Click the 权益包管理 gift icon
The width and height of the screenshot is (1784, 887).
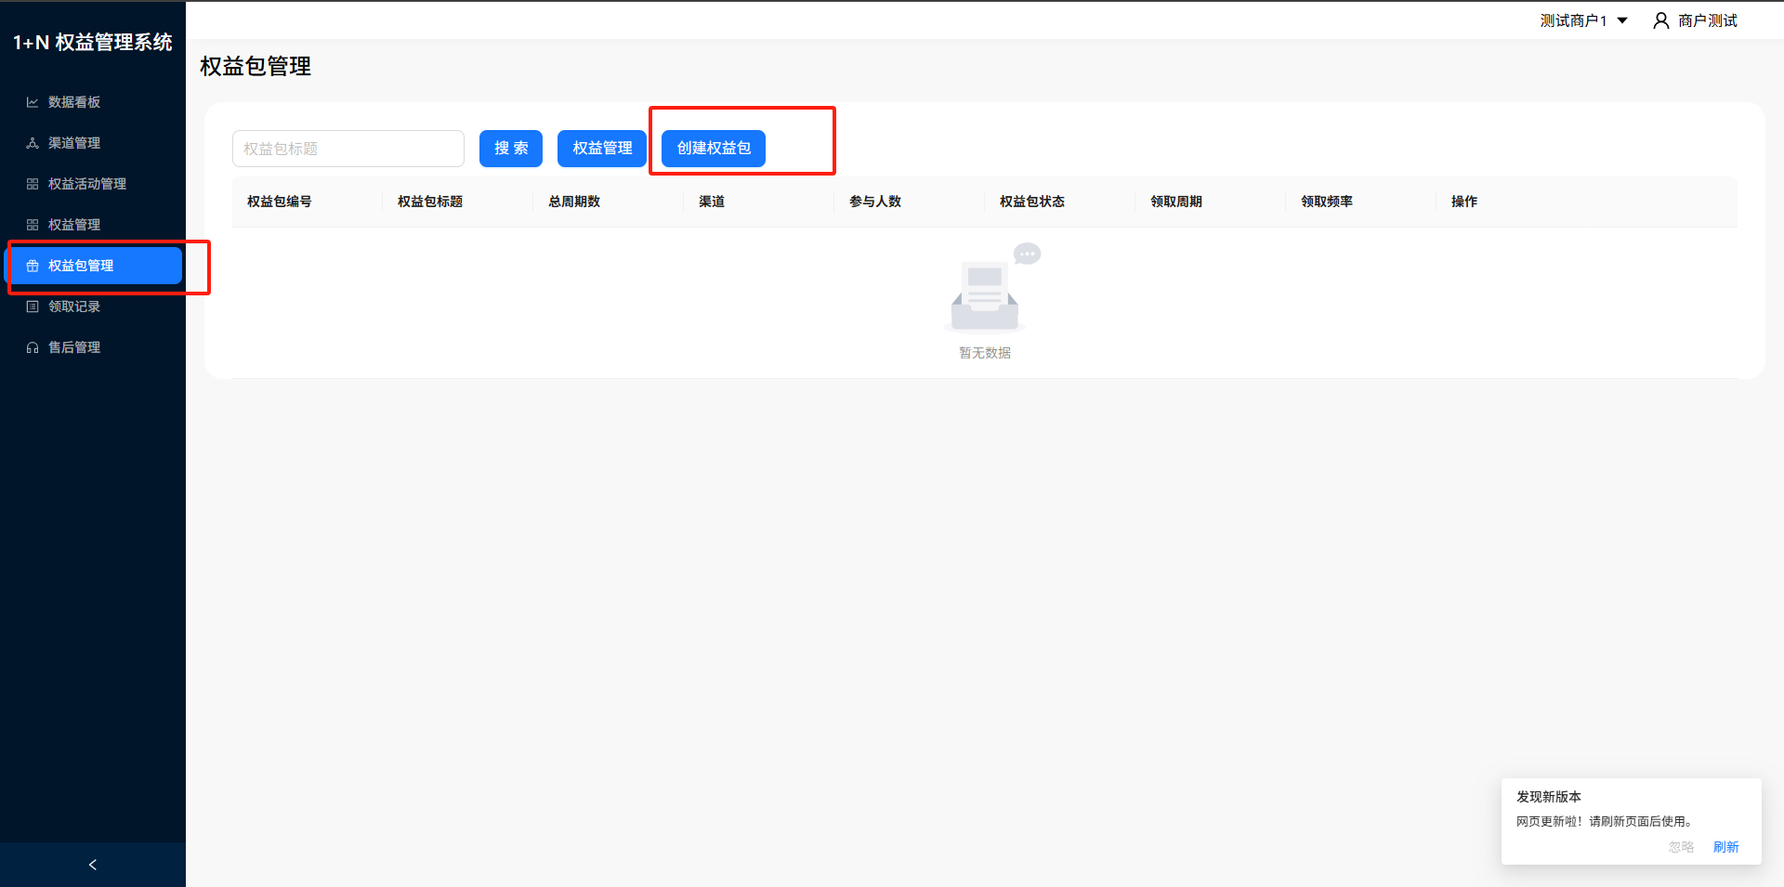(33, 266)
